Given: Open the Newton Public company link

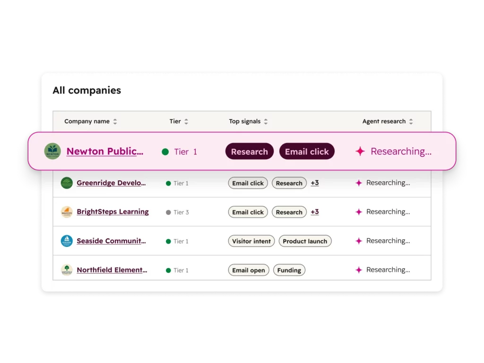Looking at the screenshot, I should tap(105, 152).
